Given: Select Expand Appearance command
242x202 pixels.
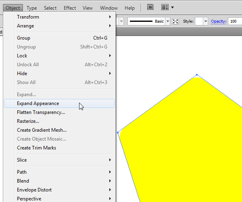Looking at the screenshot, I should click(59, 103).
